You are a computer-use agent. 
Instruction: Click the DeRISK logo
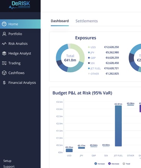[x=20, y=5]
